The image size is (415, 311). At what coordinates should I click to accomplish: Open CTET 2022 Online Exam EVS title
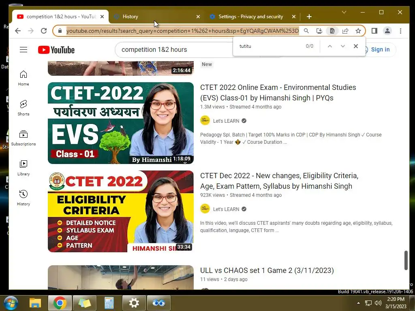[278, 93]
